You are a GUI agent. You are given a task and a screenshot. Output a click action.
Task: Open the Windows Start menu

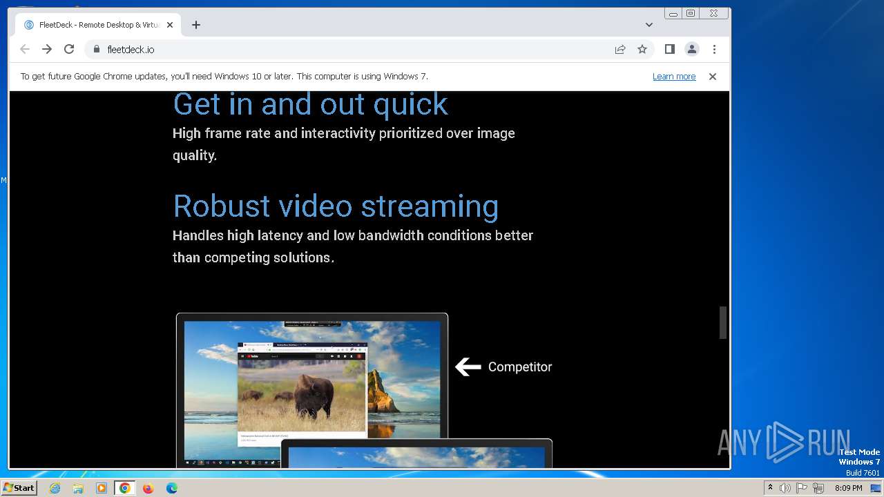[19, 488]
